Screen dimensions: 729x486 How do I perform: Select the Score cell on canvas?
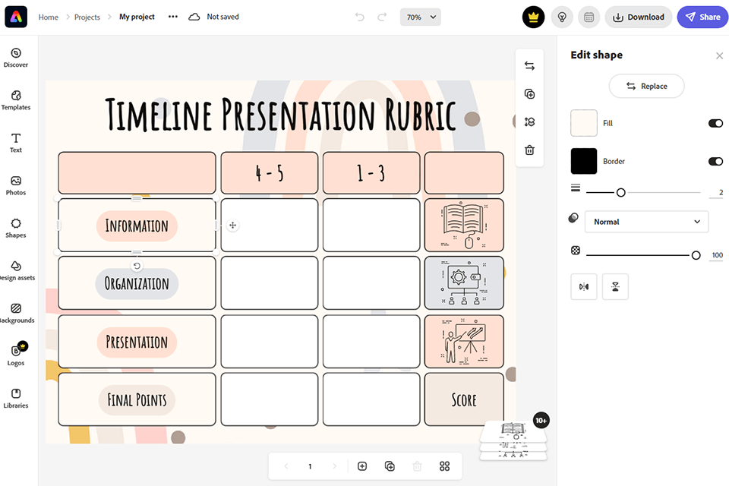click(464, 400)
